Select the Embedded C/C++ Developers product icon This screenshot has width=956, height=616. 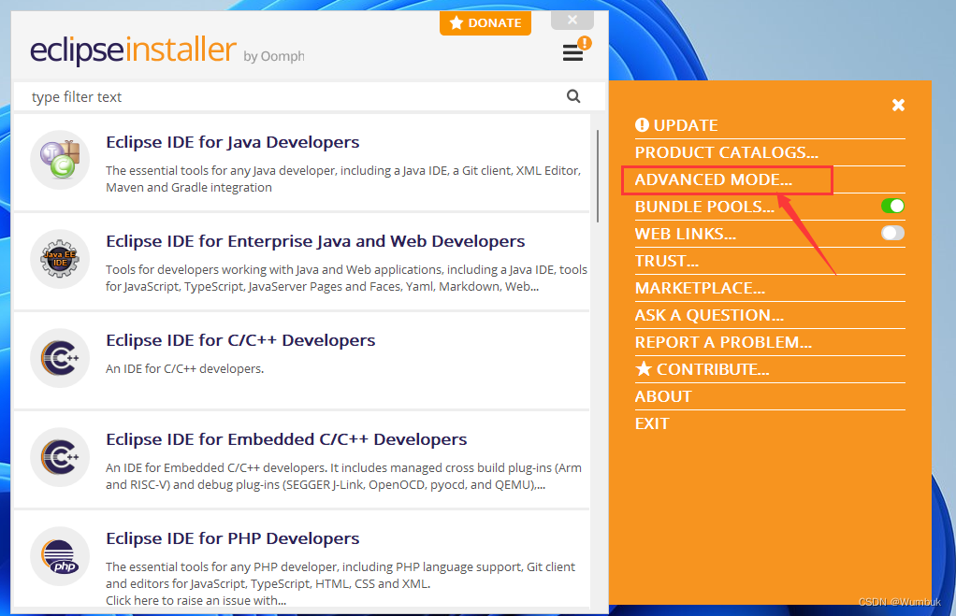60,457
